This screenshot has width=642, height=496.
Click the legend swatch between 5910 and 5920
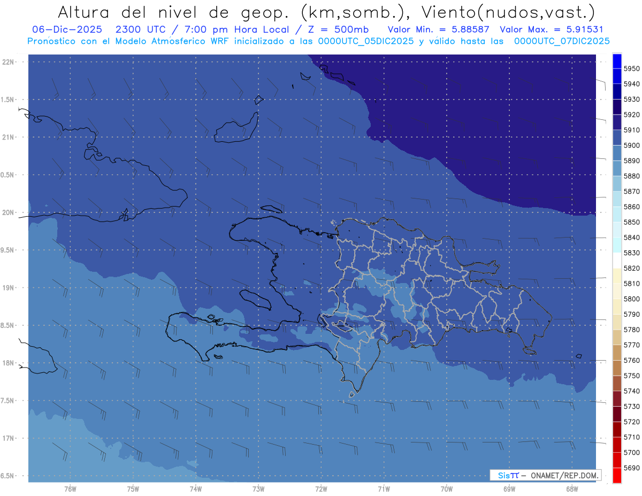(x=616, y=123)
